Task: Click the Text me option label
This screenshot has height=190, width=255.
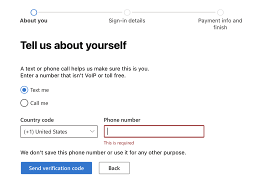Action: 39,90
